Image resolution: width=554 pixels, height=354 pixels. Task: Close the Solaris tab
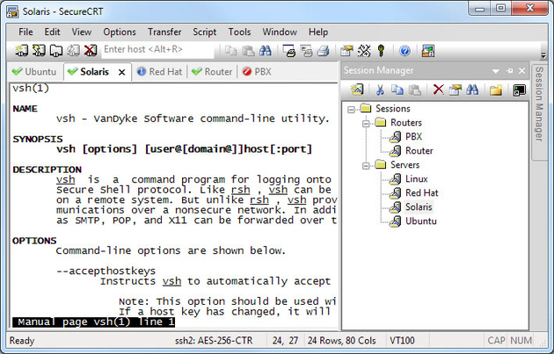[x=122, y=72]
